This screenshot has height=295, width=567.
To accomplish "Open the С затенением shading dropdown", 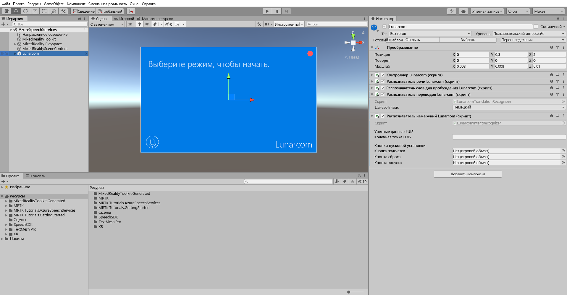I will pyautogui.click(x=107, y=24).
